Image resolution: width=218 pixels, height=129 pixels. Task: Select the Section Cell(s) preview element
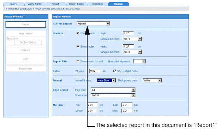[x=28, y=42]
